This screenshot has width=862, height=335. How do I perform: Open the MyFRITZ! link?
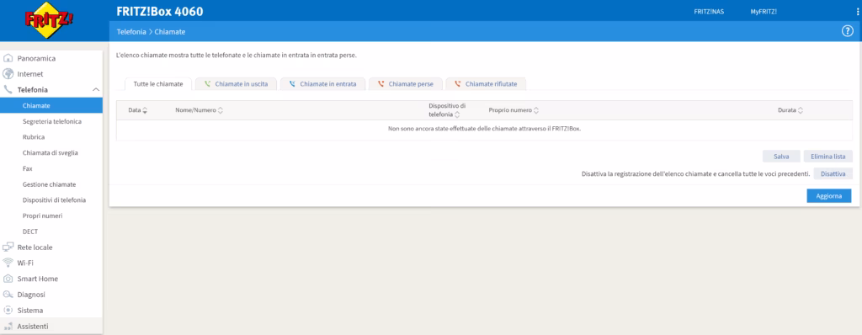pyautogui.click(x=764, y=12)
